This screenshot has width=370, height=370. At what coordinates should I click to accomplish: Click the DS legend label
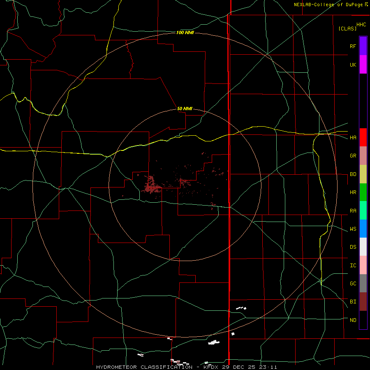coord(353,247)
